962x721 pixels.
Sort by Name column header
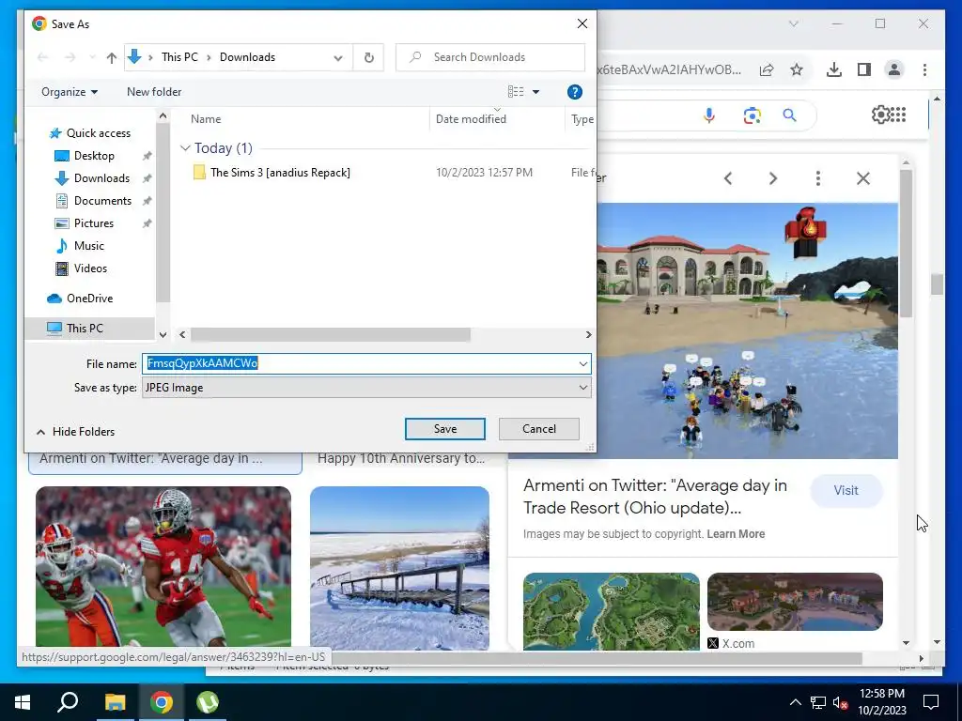click(206, 119)
